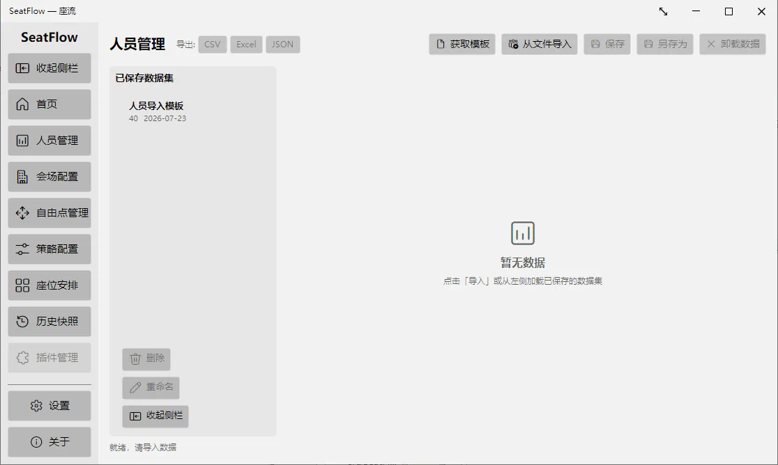Click the gear icon beside 设置
The width and height of the screenshot is (778, 465).
(36, 406)
